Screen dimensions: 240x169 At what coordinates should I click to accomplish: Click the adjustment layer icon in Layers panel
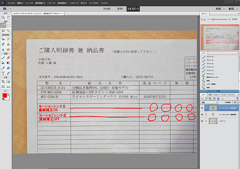coord(210,98)
